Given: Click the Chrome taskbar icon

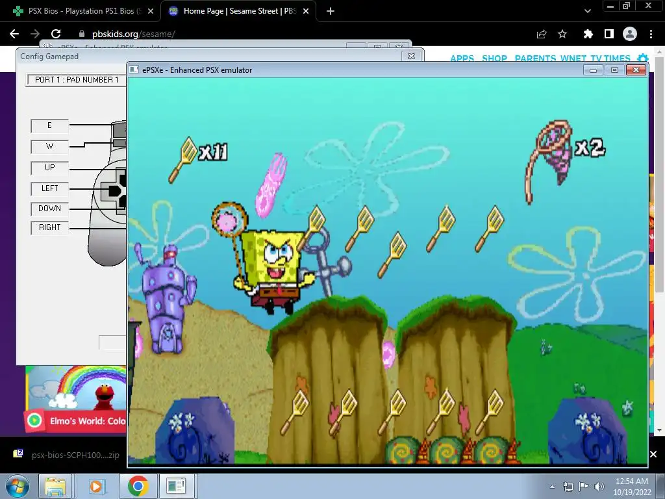Looking at the screenshot, I should (138, 486).
